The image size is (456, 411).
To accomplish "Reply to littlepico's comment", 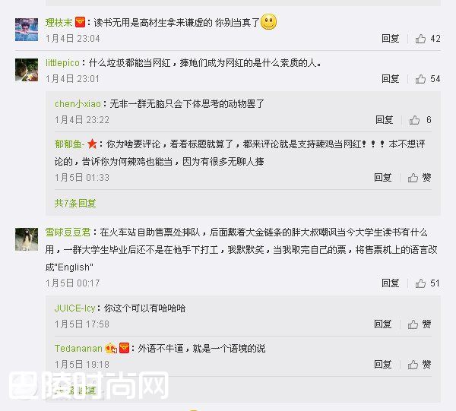I will 391,79.
